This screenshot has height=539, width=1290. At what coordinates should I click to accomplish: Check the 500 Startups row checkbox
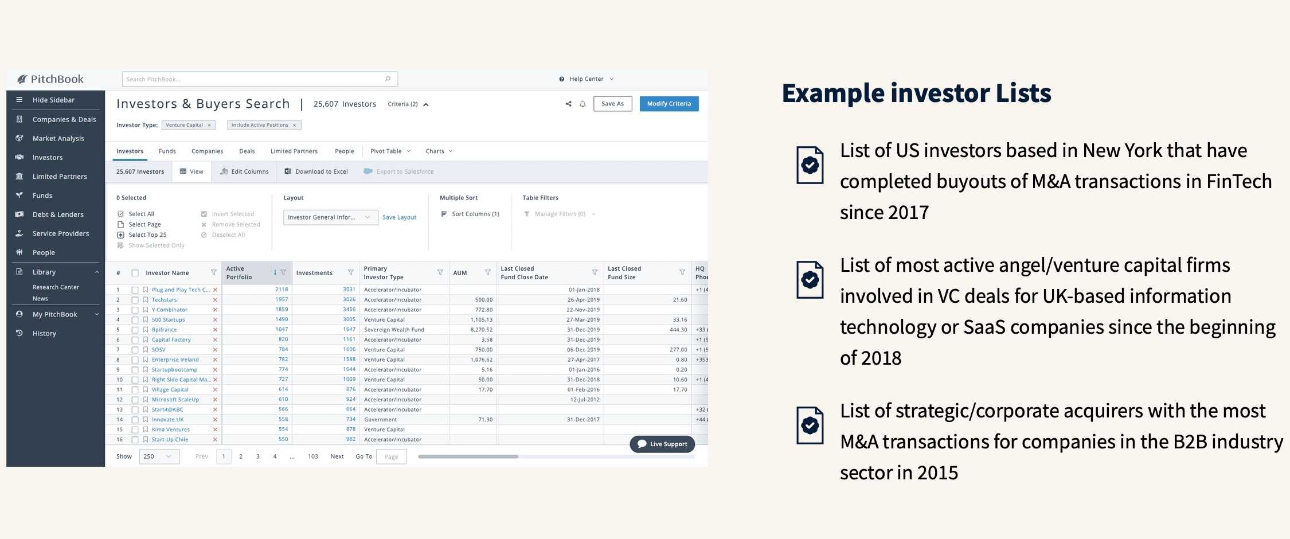pyautogui.click(x=135, y=320)
